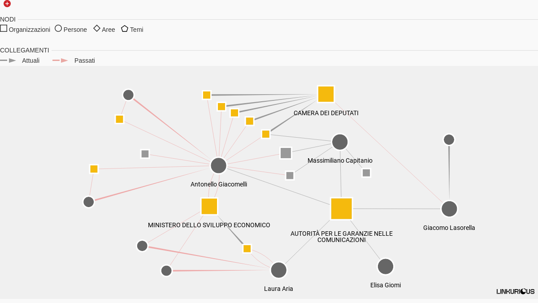The image size is (538, 303).
Task: Click the Attuali gray arrow legend
Action: pyautogui.click(x=8, y=60)
